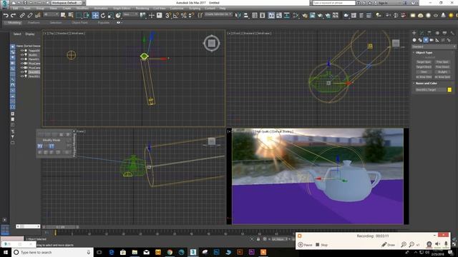Viewport: 458px width, 257px height.
Task: Open the reference coordinate system View dropdown
Action: point(130,14)
